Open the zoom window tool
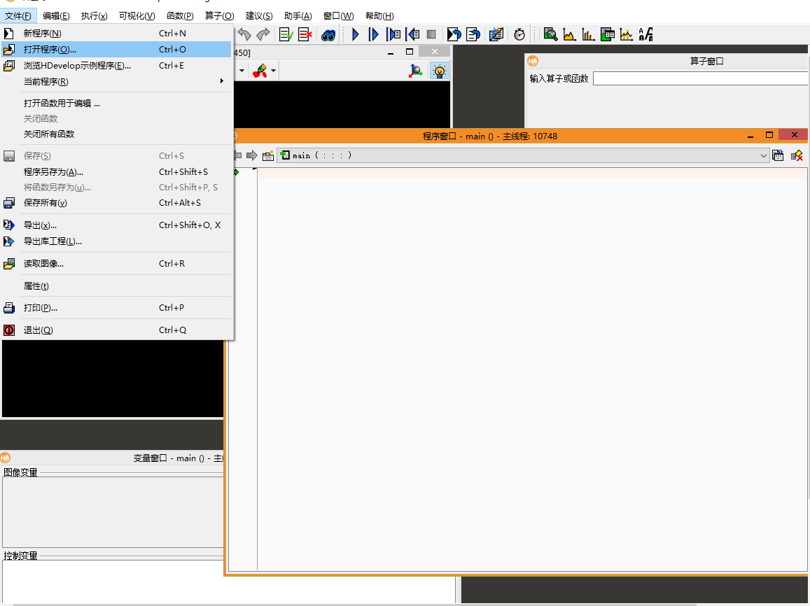The height and width of the screenshot is (606, 810). coord(551,34)
